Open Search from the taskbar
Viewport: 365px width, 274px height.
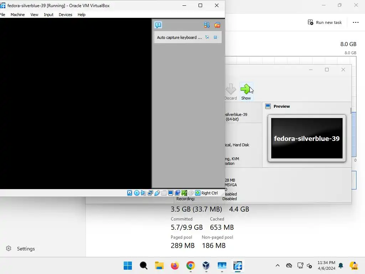[x=143, y=265]
